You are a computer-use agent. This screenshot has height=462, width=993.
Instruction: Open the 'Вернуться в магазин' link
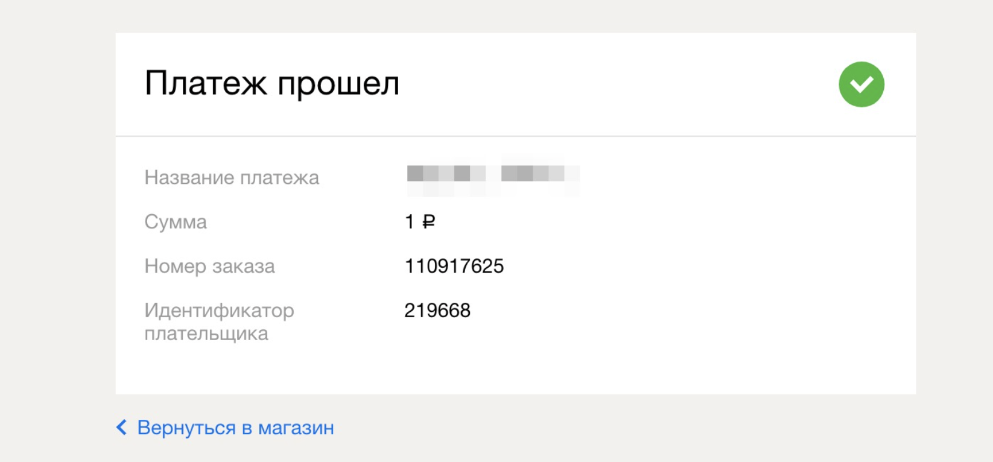(235, 428)
